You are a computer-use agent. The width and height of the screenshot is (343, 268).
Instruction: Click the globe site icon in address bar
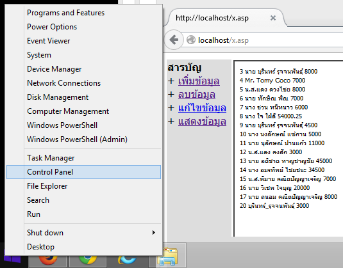[191, 40]
